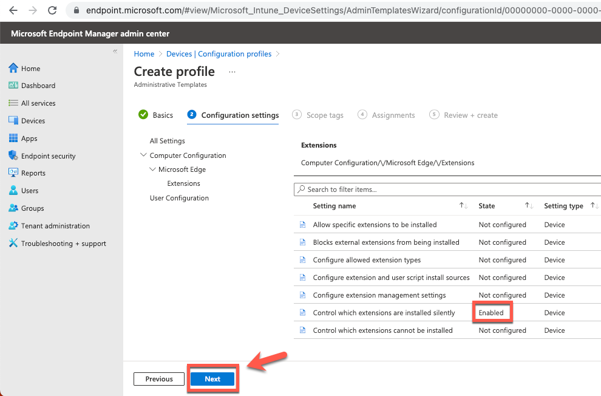
Task: Click the Groups people icon
Action: point(13,208)
